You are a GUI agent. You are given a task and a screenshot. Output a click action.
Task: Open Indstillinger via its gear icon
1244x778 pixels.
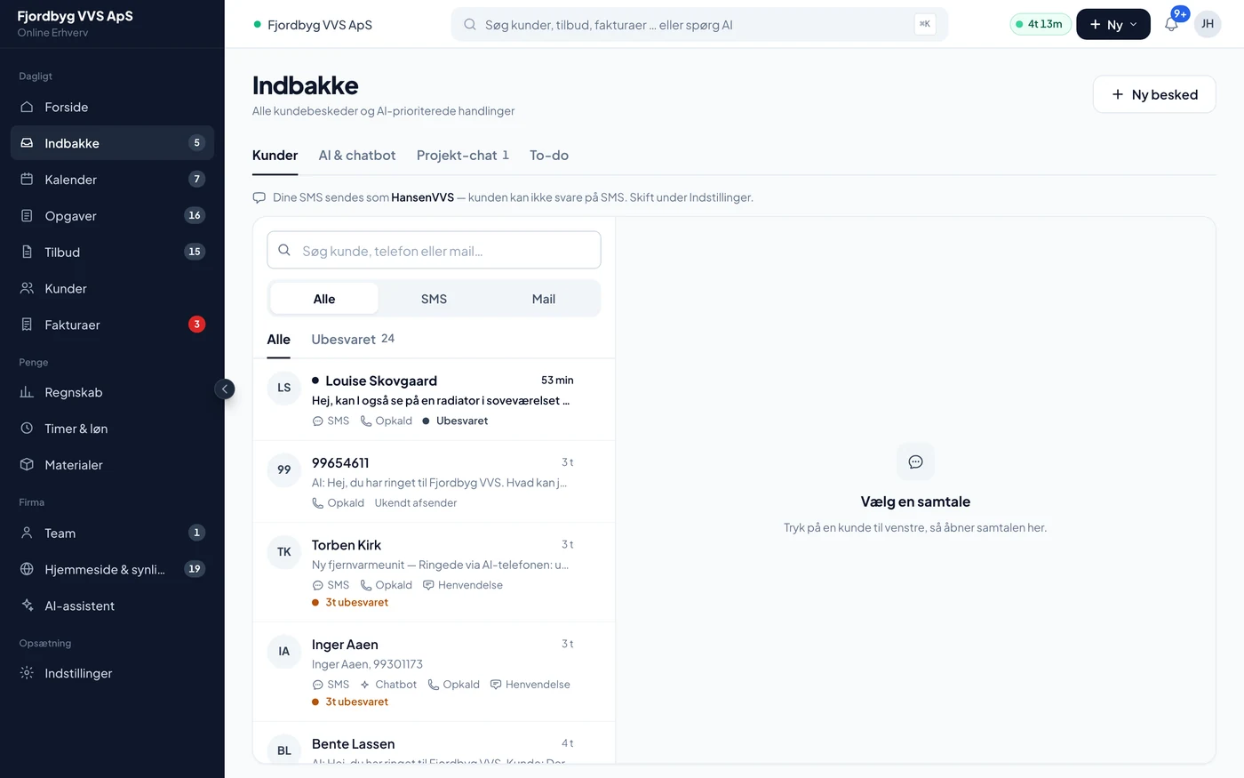(27, 673)
